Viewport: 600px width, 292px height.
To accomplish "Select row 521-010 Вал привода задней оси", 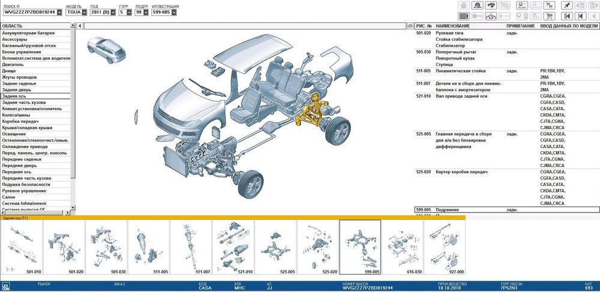I will click(x=507, y=112).
